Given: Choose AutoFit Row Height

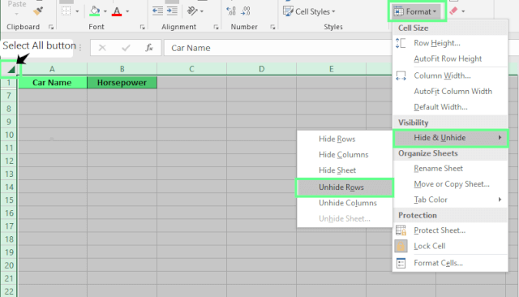Looking at the screenshot, I should 451,59.
